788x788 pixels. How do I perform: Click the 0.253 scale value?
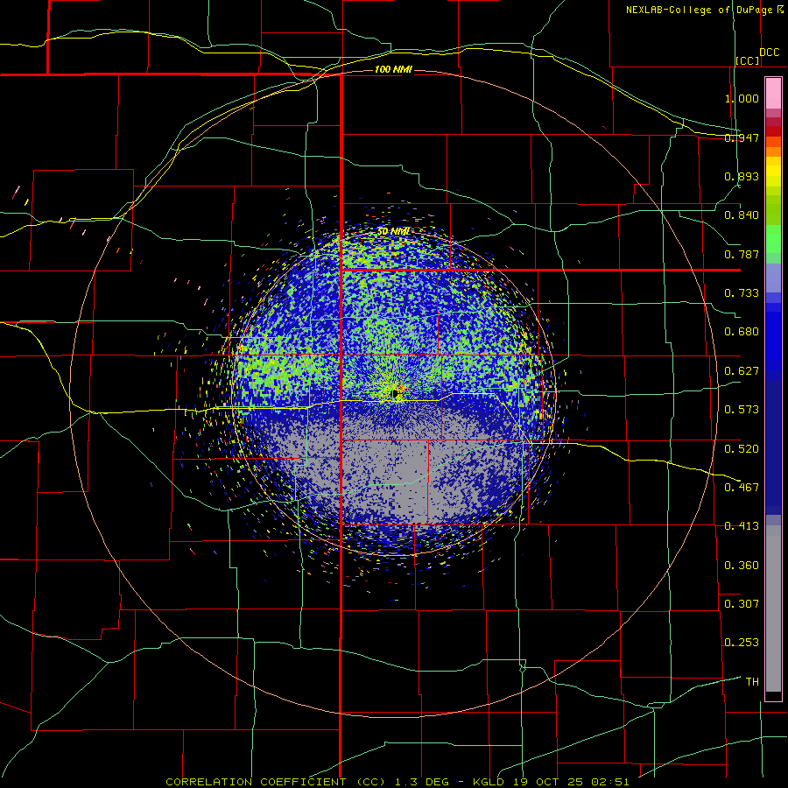coord(742,643)
